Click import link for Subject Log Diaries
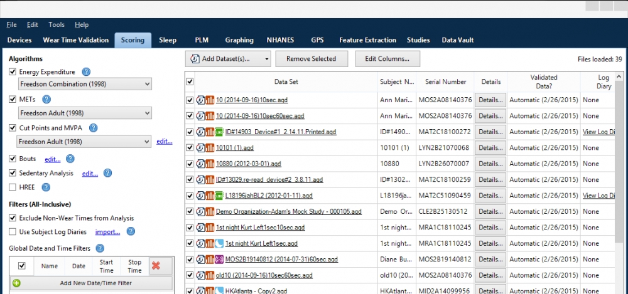 click(107, 231)
